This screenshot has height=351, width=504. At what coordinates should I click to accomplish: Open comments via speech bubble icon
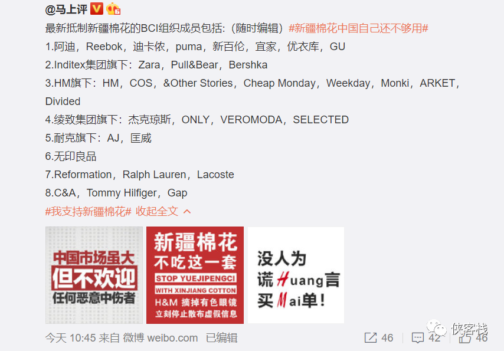(x=417, y=338)
